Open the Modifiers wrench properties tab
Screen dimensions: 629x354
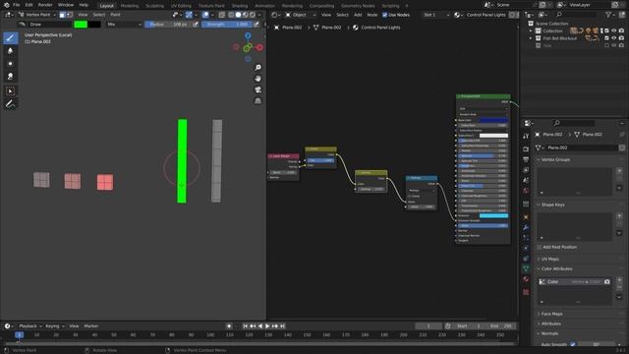pos(526,227)
